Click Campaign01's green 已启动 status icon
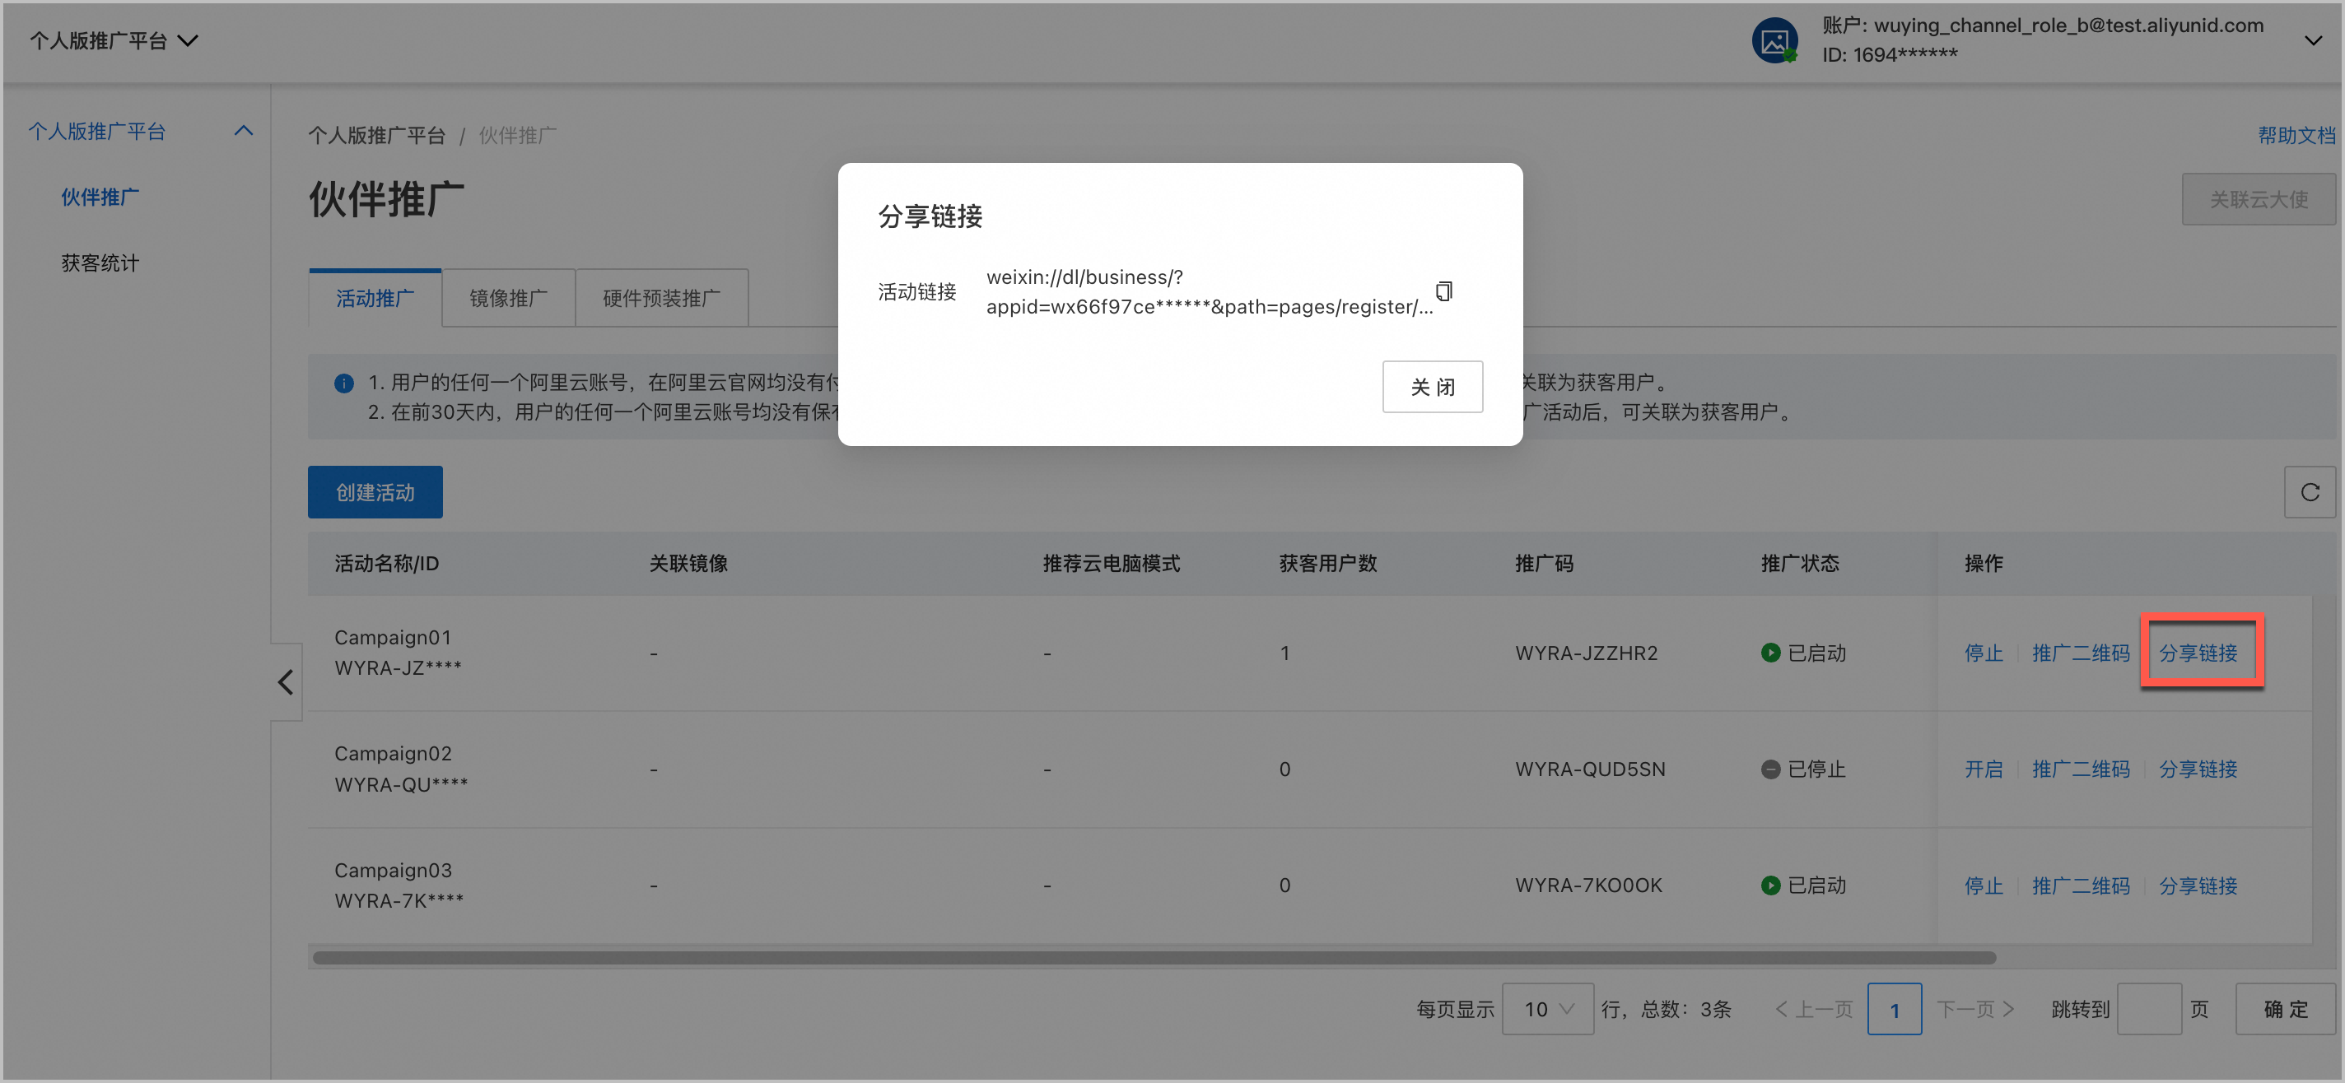 pyautogui.click(x=1769, y=653)
